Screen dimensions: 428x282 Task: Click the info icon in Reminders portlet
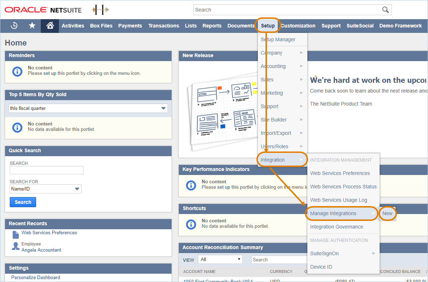click(17, 72)
